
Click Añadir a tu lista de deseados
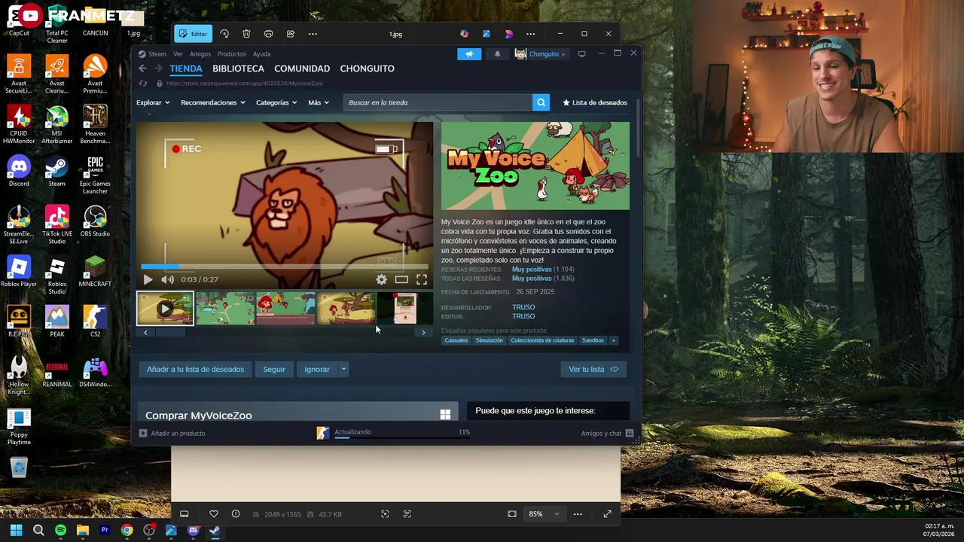coord(195,370)
